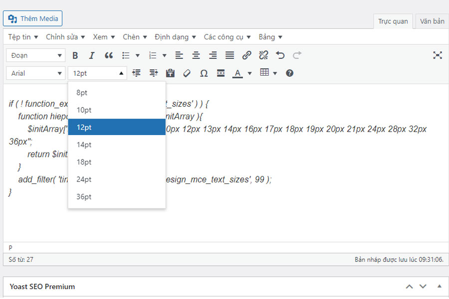Insert a numbered list

click(153, 55)
